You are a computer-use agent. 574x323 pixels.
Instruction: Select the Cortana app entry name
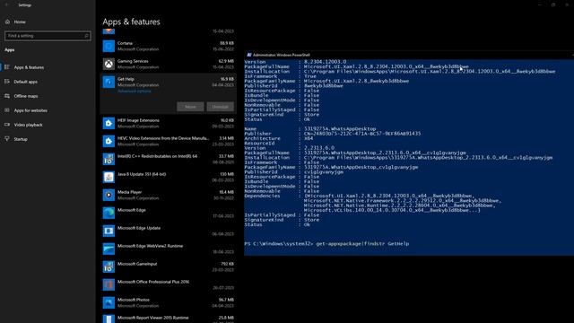click(125, 43)
